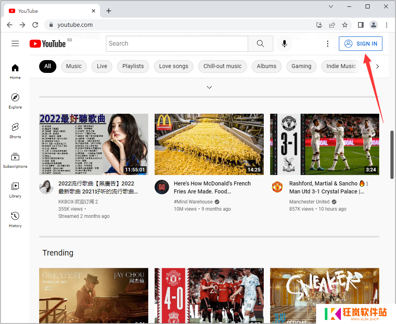Click inside the Search text field
The image size is (396, 324).
click(177, 44)
